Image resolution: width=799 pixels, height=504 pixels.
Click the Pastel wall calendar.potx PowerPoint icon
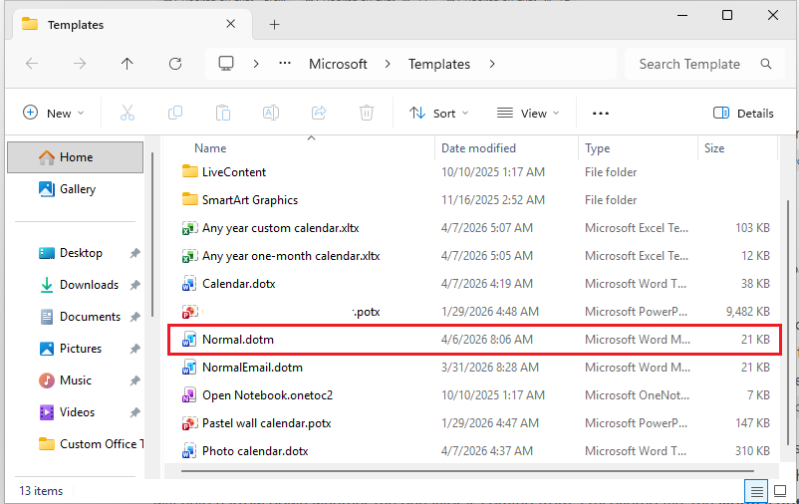point(189,423)
